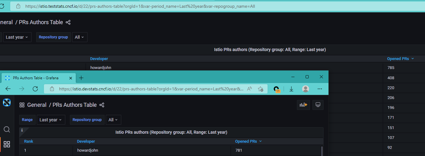
Task: Open the All dropdown in front window
Action: point(114,120)
